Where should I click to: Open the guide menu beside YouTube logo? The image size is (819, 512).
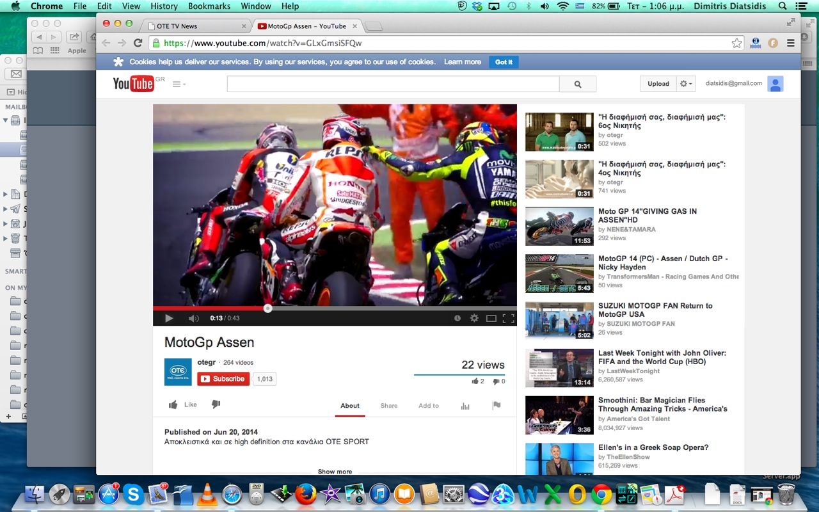(179, 84)
